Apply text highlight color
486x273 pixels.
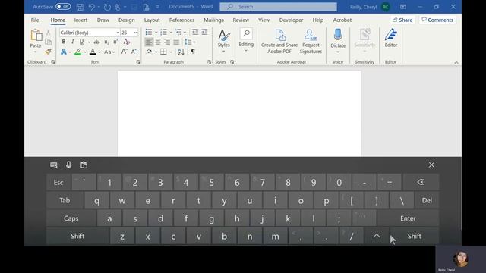pyautogui.click(x=77, y=52)
